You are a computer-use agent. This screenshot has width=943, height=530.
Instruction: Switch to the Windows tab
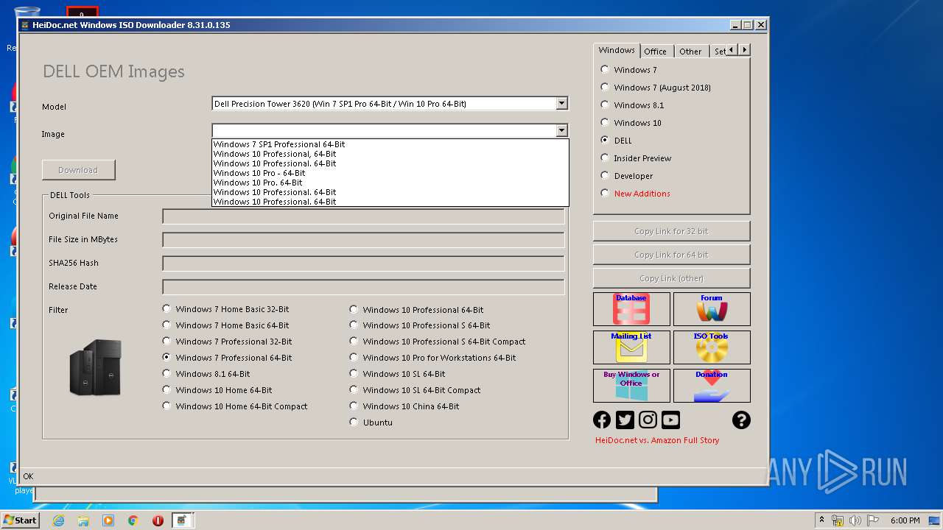617,50
